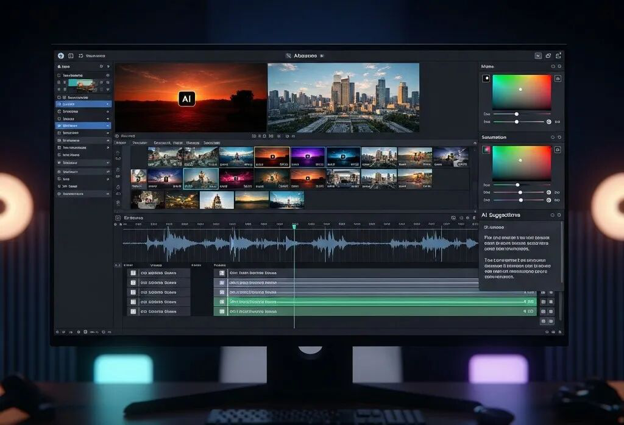
Task: Click the pink-green color icon in Saturation panel
Action: 486,149
